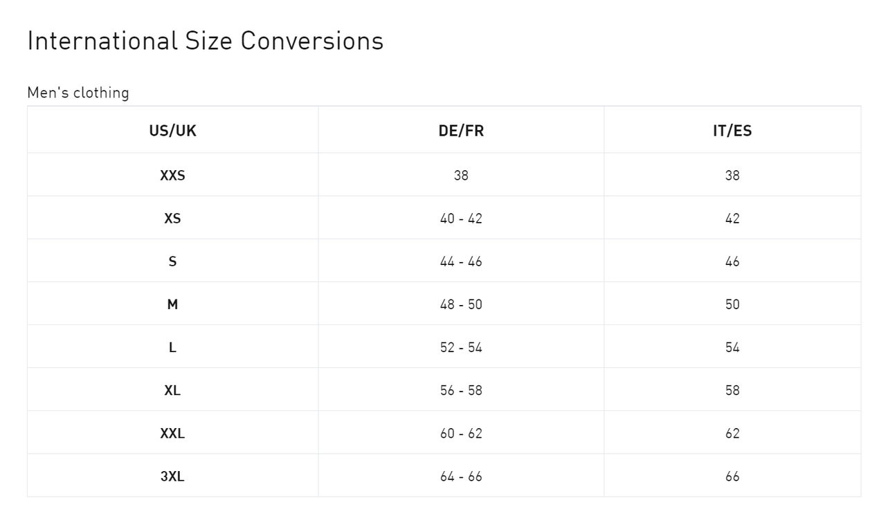Click the DE/FR value 40 - 42
The width and height of the screenshot is (886, 507).
click(x=461, y=219)
